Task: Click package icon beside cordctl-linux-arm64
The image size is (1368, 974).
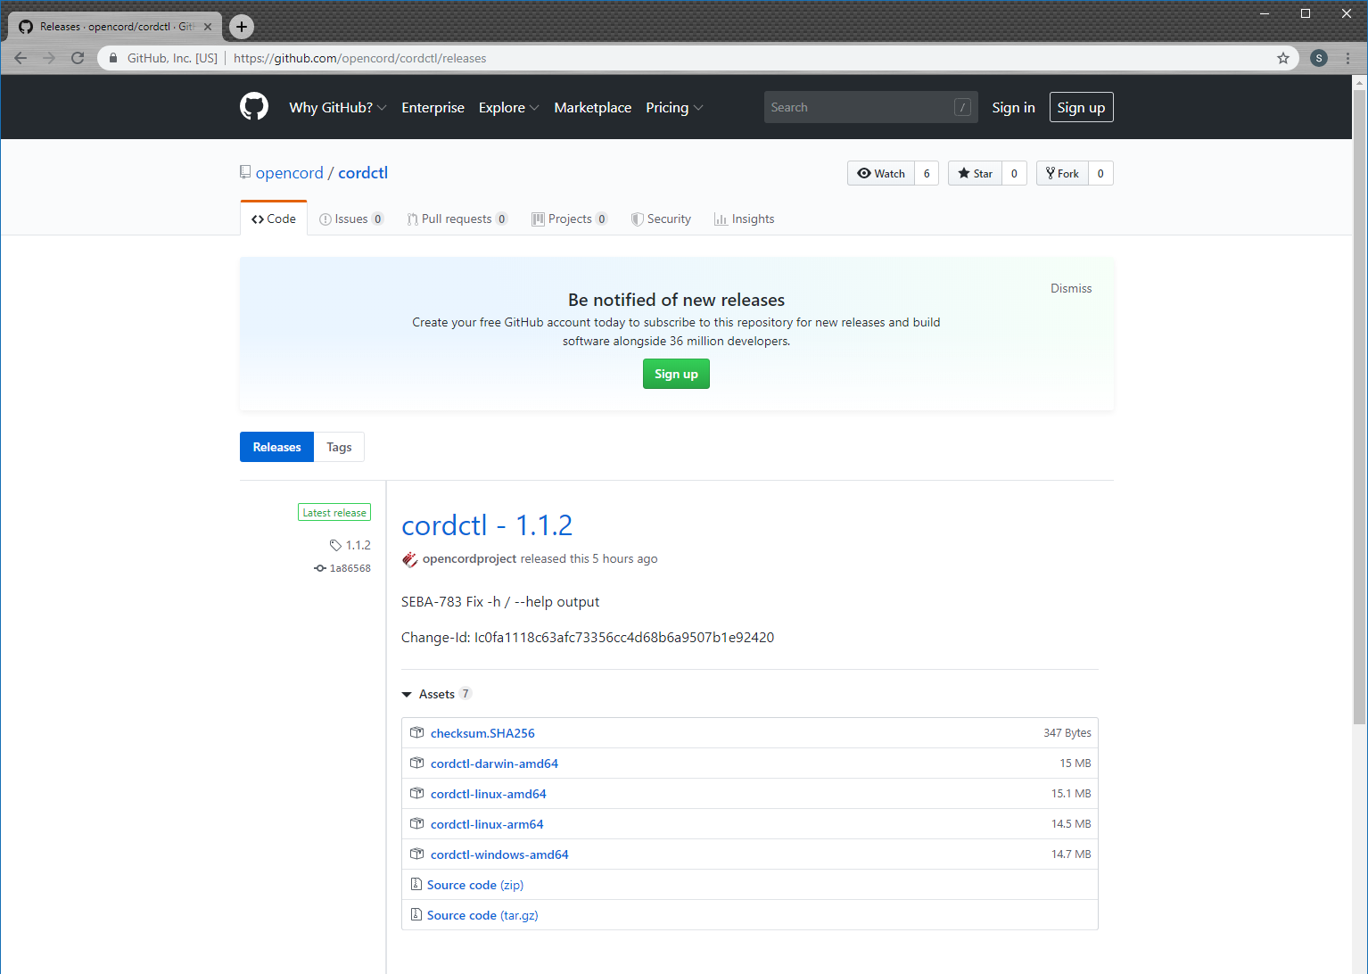Action: pos(416,823)
